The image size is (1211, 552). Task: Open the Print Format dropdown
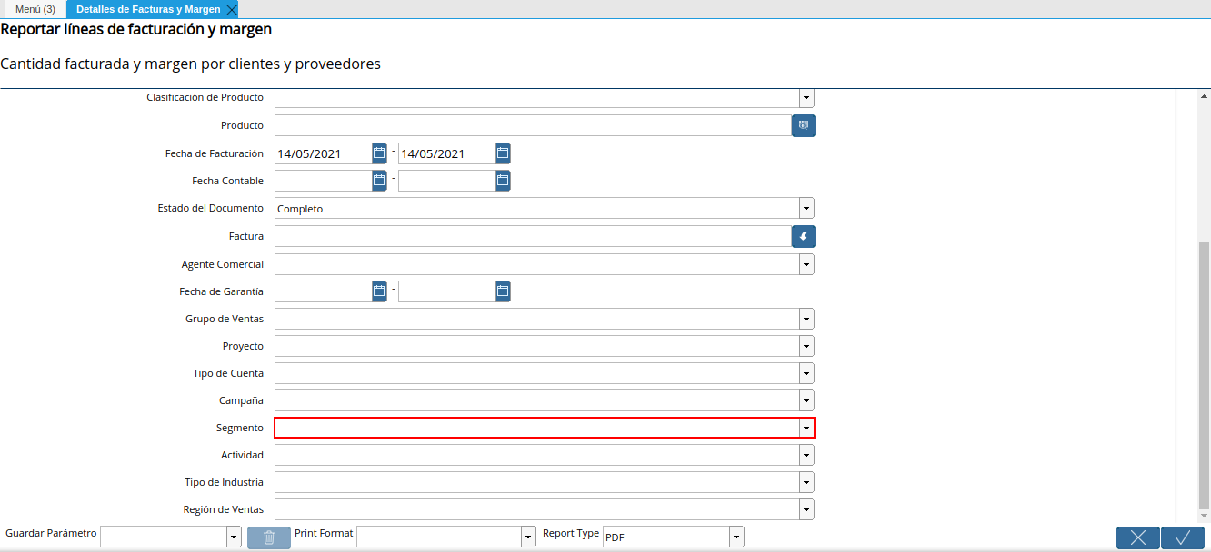pyautogui.click(x=528, y=537)
